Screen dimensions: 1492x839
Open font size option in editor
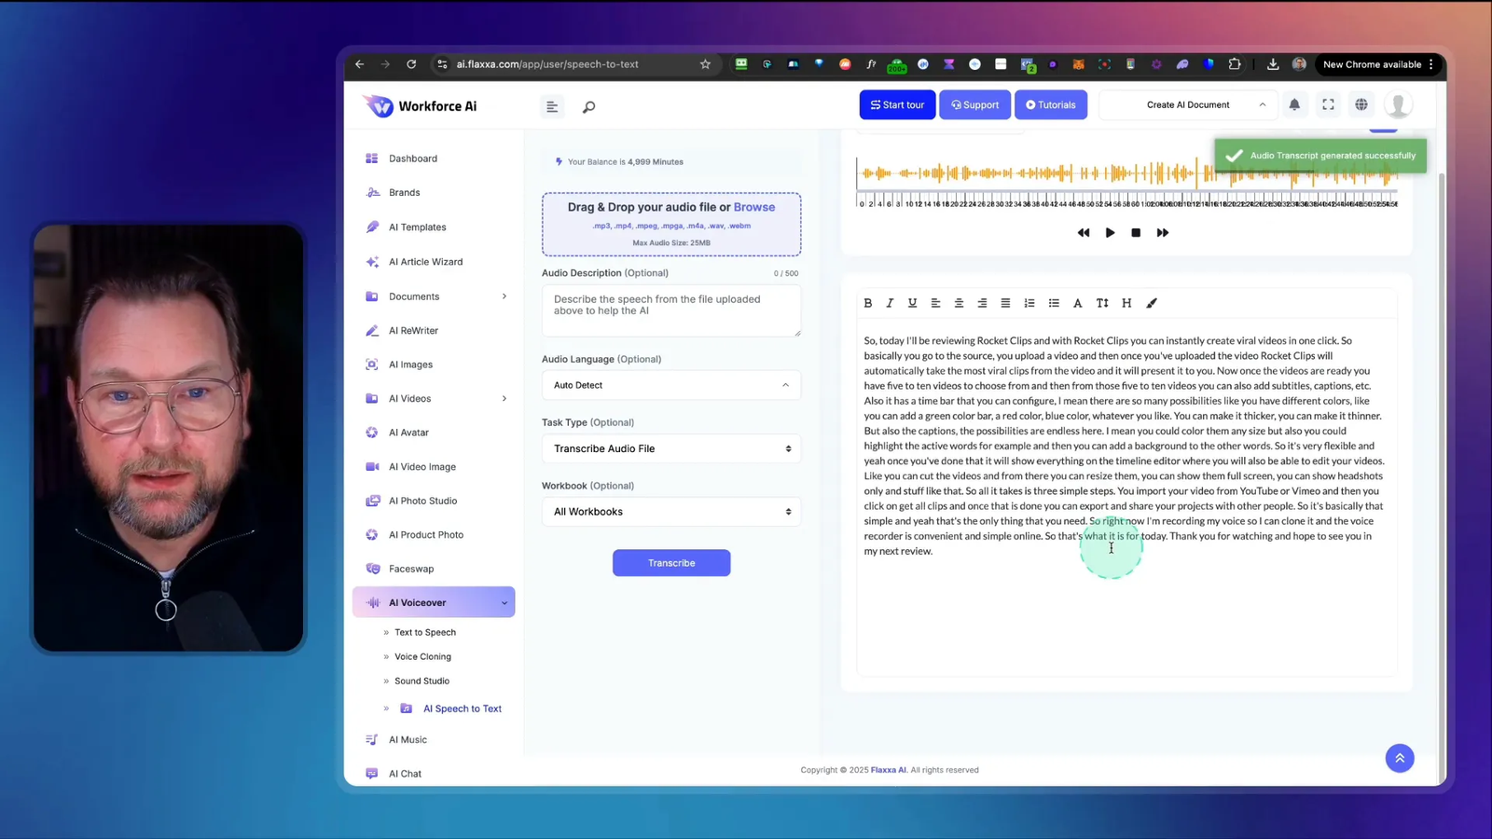(x=1102, y=303)
